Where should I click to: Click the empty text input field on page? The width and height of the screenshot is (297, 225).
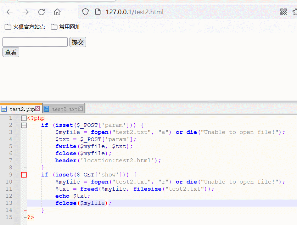click(x=35, y=42)
